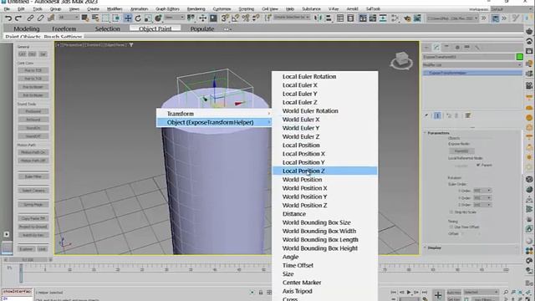Activate the Select and Rotate tool

click(138, 18)
